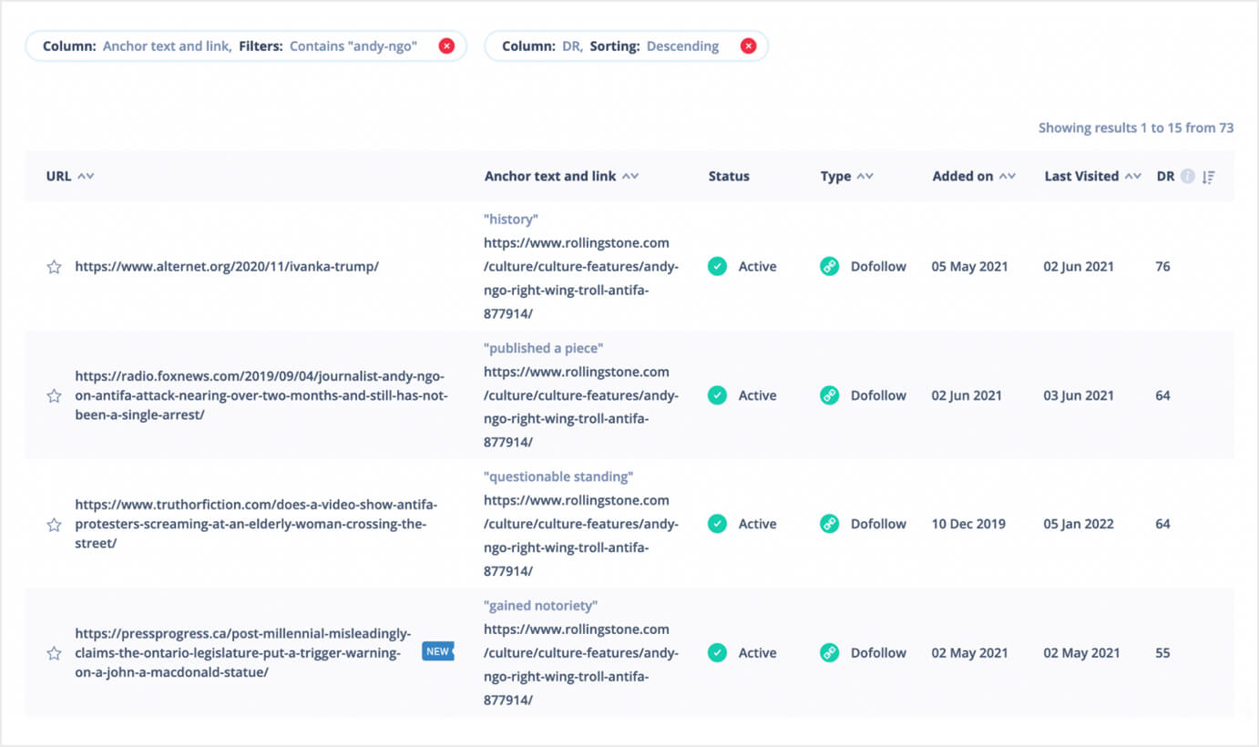Click the descending sort icon beside DR
Image resolution: width=1259 pixels, height=747 pixels.
[1208, 177]
